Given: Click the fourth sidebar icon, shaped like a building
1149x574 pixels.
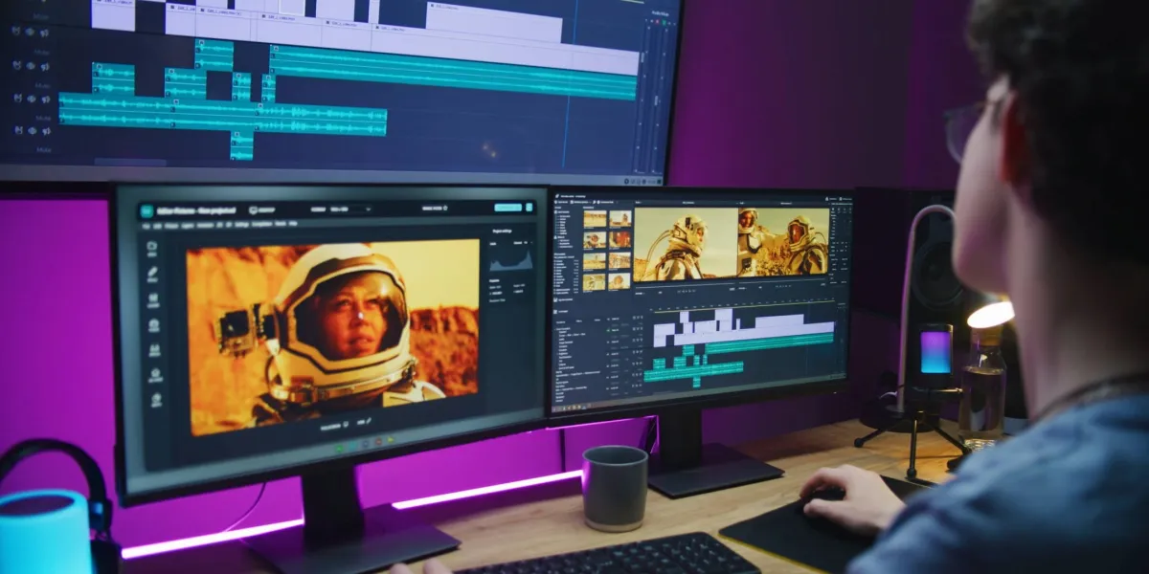Looking at the screenshot, I should [x=154, y=325].
